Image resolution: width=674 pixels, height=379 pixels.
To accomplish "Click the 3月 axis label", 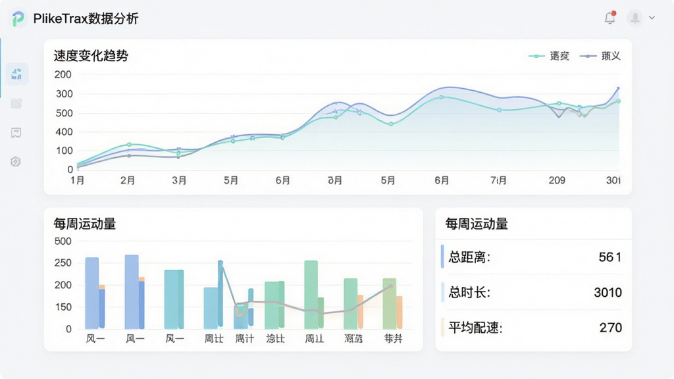I will [179, 180].
